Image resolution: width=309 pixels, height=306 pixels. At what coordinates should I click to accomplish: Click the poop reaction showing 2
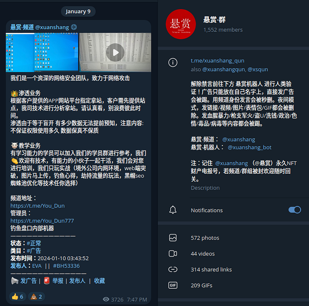37,297
